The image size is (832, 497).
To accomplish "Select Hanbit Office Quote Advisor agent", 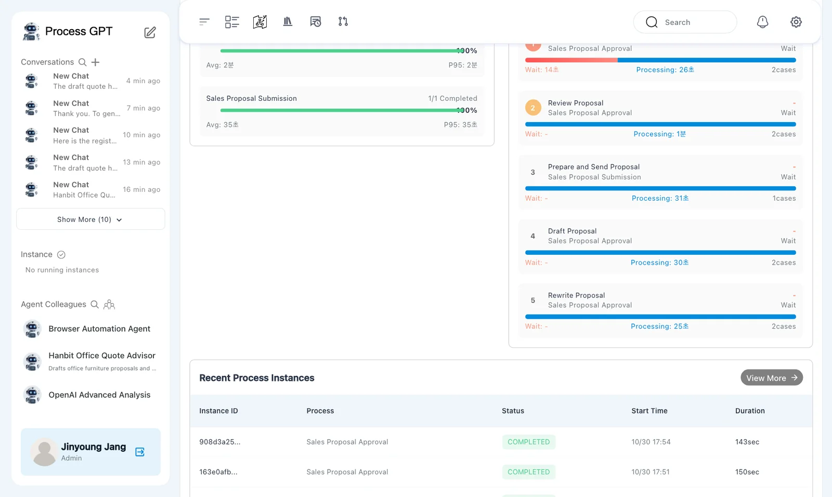I will pos(90,361).
